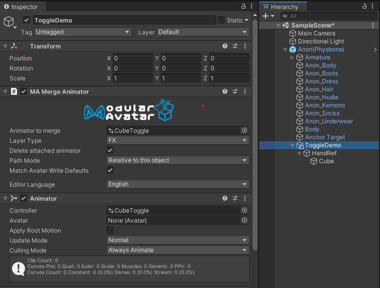The height and width of the screenshot is (288, 380).
Task: Click the Position X field
Action: pyautogui.click(x=132, y=58)
